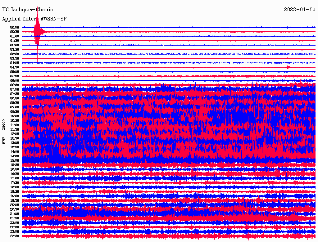Select the 23:00 time label

(15, 231)
